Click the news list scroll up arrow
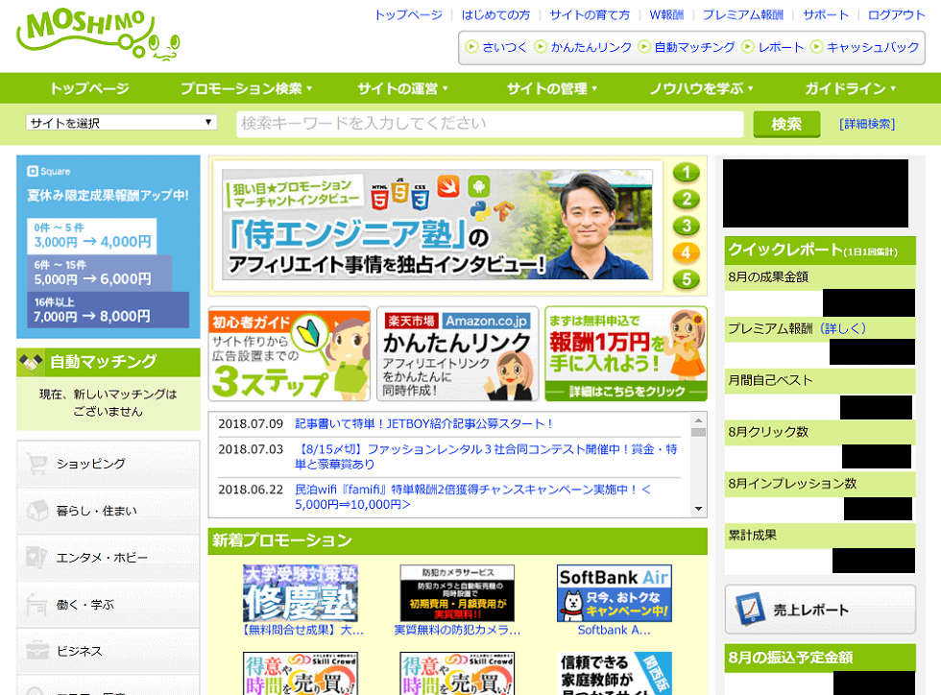Image resolution: width=941 pixels, height=695 pixels. [x=698, y=419]
